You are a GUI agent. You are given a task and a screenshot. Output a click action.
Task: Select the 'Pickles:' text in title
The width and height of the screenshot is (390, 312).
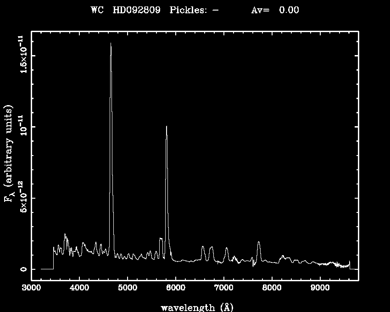189,10
